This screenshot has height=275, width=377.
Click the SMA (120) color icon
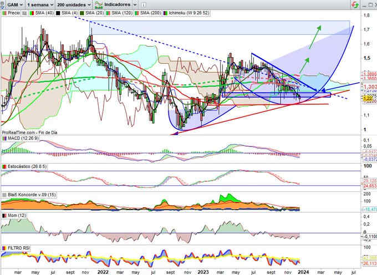tap(108, 13)
